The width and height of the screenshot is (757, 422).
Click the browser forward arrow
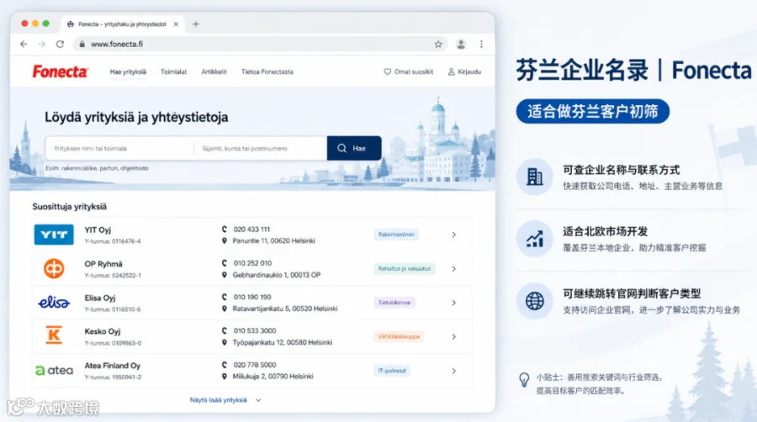[x=42, y=44]
